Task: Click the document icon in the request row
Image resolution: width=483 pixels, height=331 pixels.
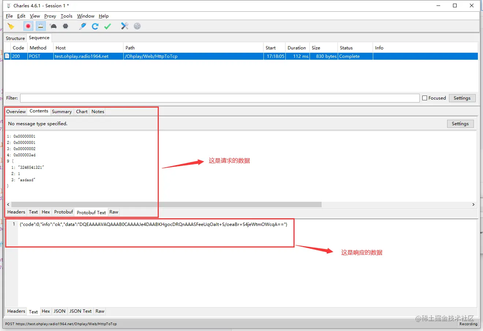Action: [7, 56]
